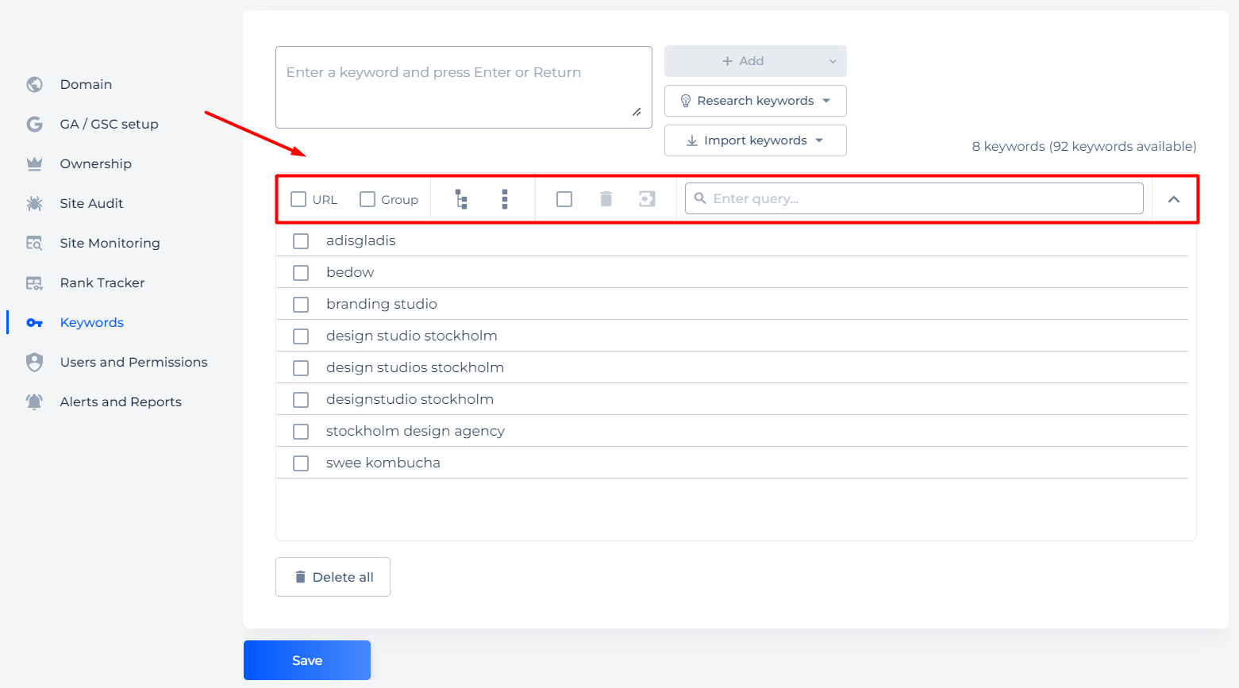Click the Rank Tracker icon
Screen dimensions: 1239x688
coord(34,283)
